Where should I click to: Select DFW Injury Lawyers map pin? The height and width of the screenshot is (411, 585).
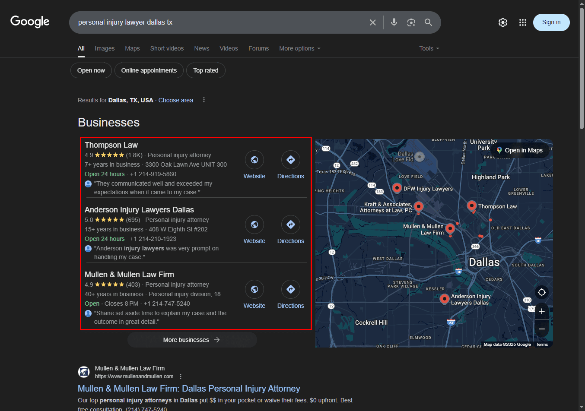click(x=397, y=188)
